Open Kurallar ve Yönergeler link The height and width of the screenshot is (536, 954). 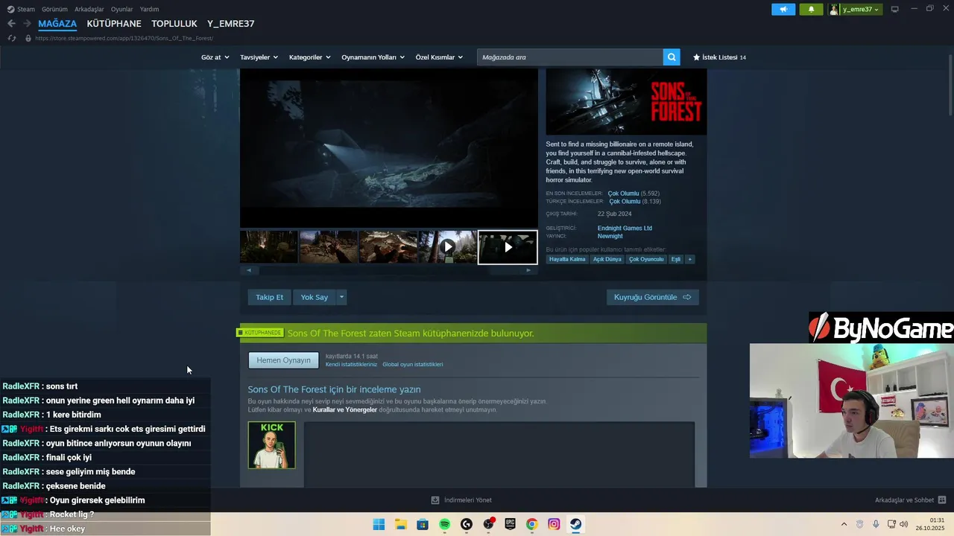coord(345,409)
